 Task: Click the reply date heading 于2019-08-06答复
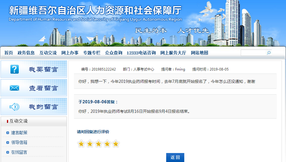pyautogui.click(x=98, y=102)
